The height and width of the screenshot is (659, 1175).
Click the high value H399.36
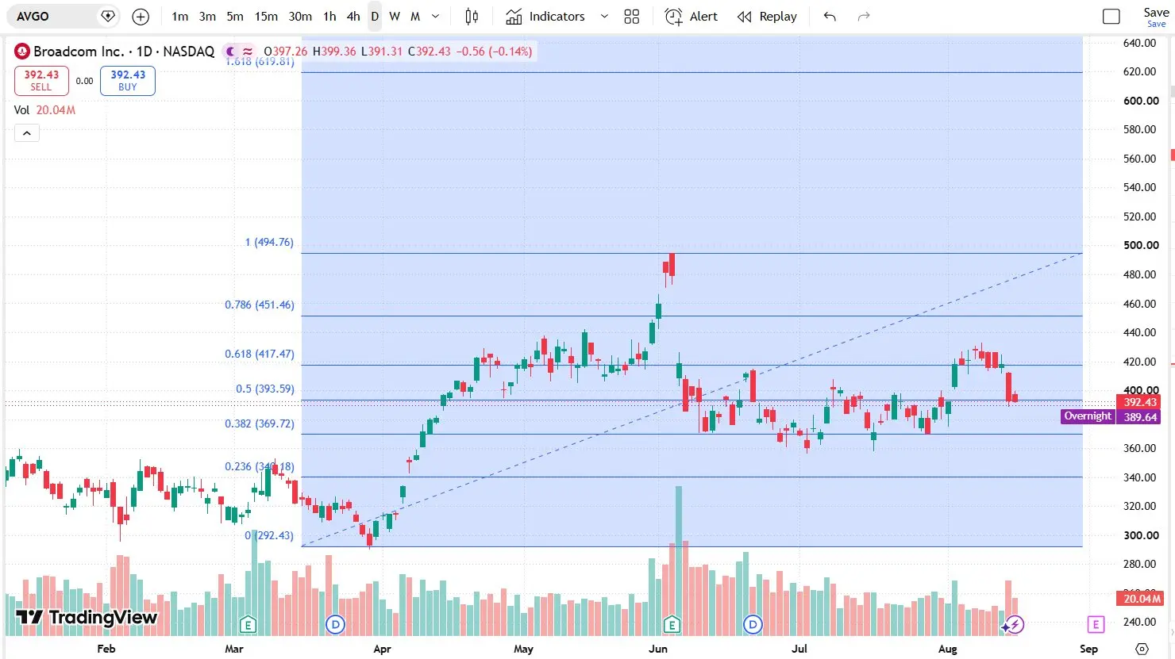tap(334, 52)
